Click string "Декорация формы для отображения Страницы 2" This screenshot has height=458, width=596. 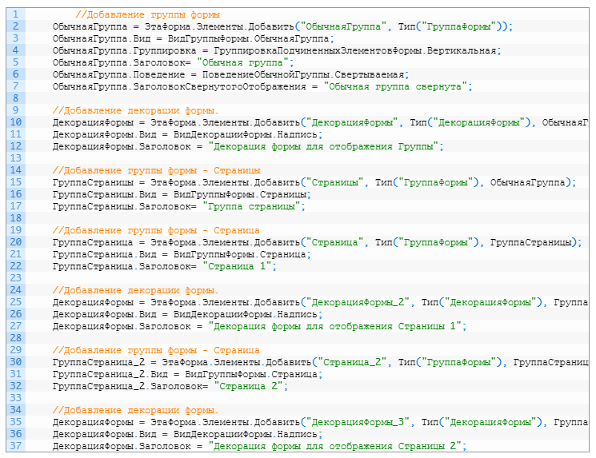click(x=335, y=447)
